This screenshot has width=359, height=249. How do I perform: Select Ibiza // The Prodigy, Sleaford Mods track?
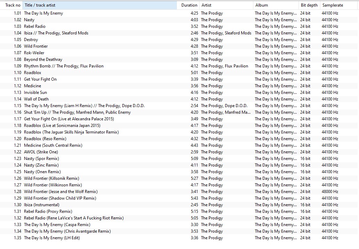coord(56,33)
